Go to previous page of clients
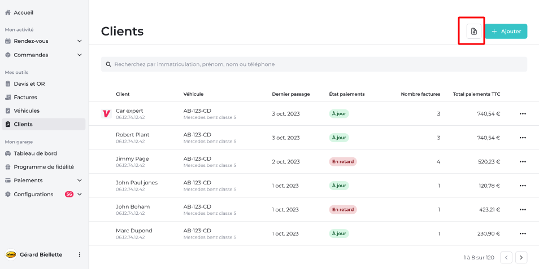539x269 pixels. (506, 258)
